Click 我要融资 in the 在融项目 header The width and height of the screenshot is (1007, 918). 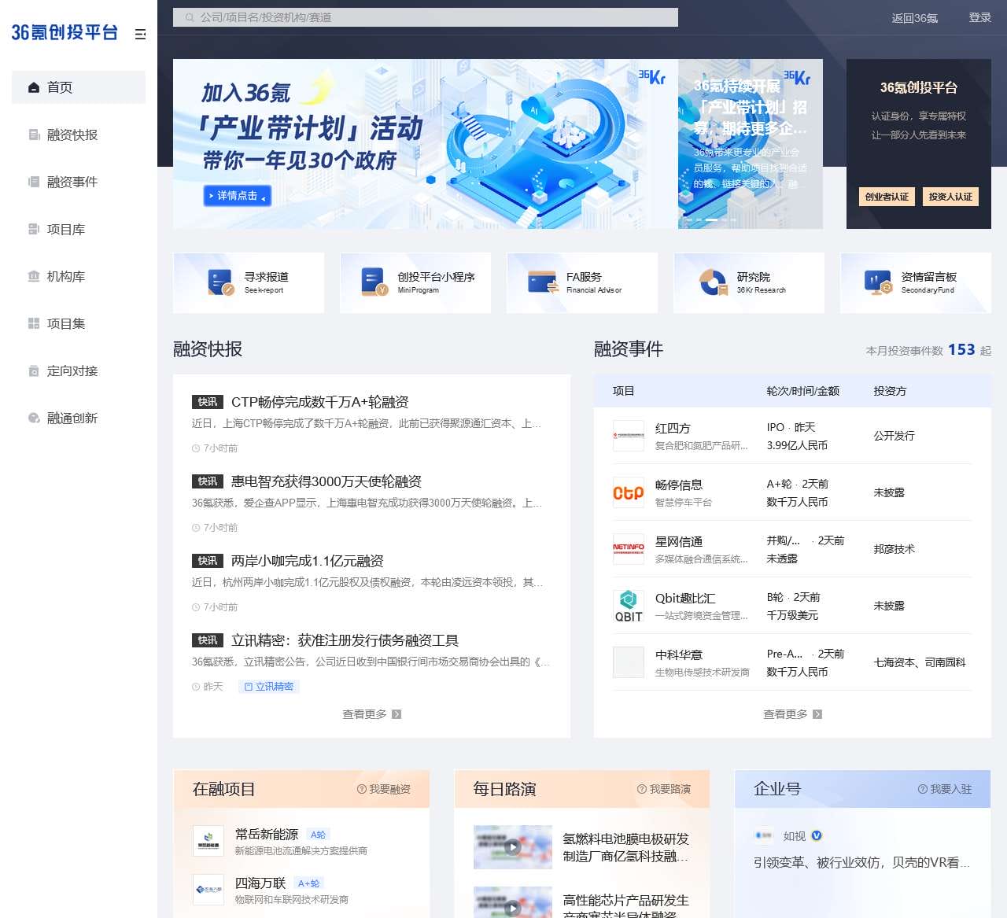click(x=384, y=789)
